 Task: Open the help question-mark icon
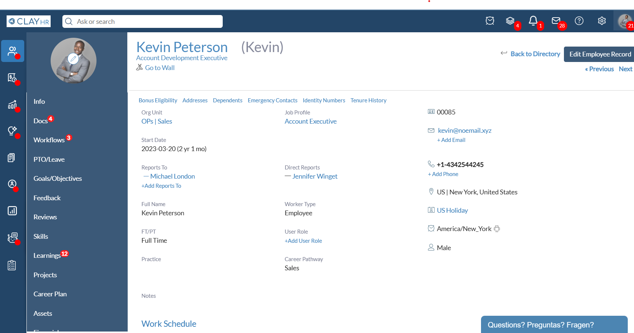coord(579,21)
